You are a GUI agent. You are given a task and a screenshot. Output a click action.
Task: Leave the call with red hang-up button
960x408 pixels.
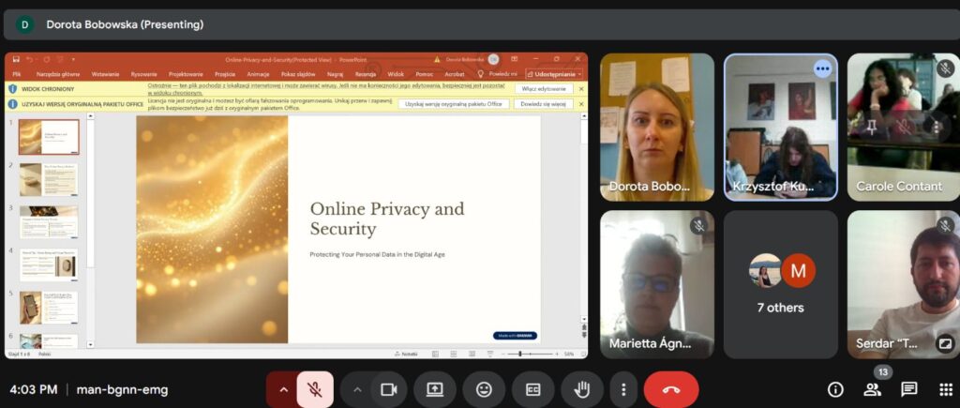tap(671, 389)
